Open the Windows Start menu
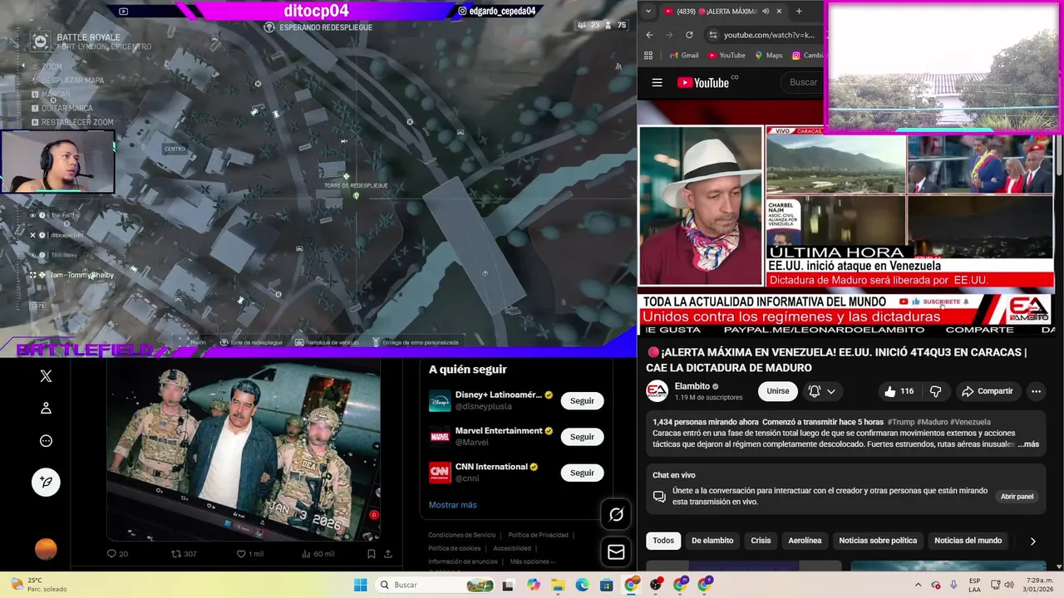Image resolution: width=1064 pixels, height=598 pixels. (360, 585)
